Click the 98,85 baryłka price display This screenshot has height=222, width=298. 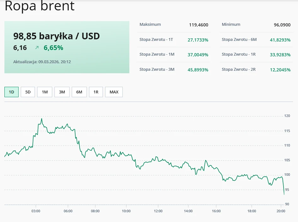pyautogui.click(x=57, y=36)
